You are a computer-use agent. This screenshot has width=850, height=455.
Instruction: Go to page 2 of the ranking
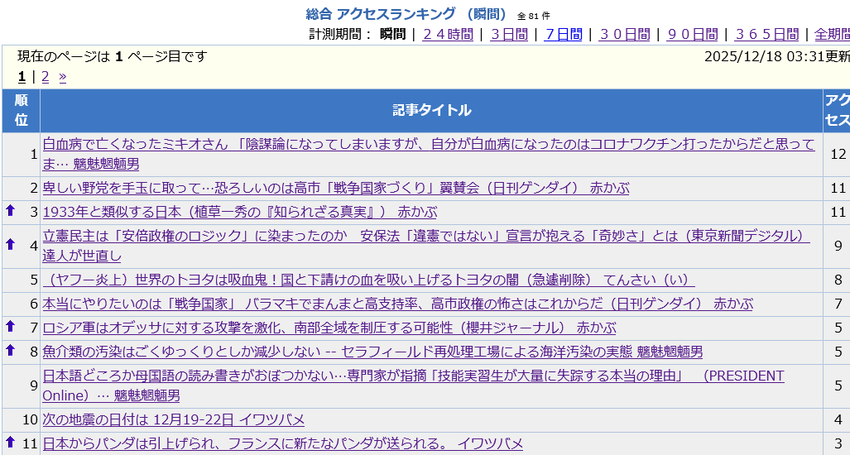(x=46, y=77)
